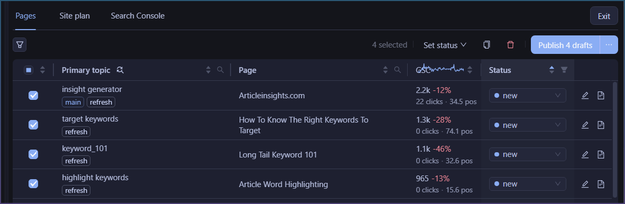Click How To Know The Right Keywords page
The image size is (625, 204).
(304, 125)
